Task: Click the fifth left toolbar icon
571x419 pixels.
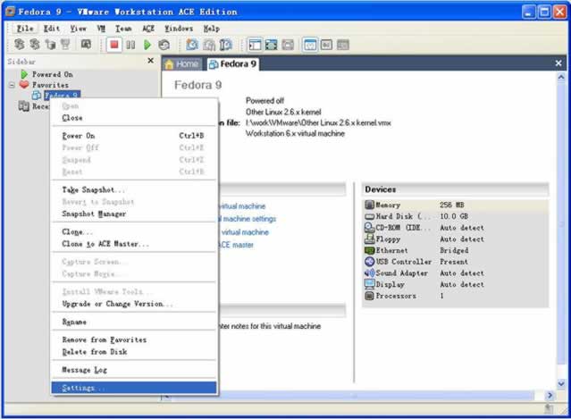Action: tap(86, 45)
